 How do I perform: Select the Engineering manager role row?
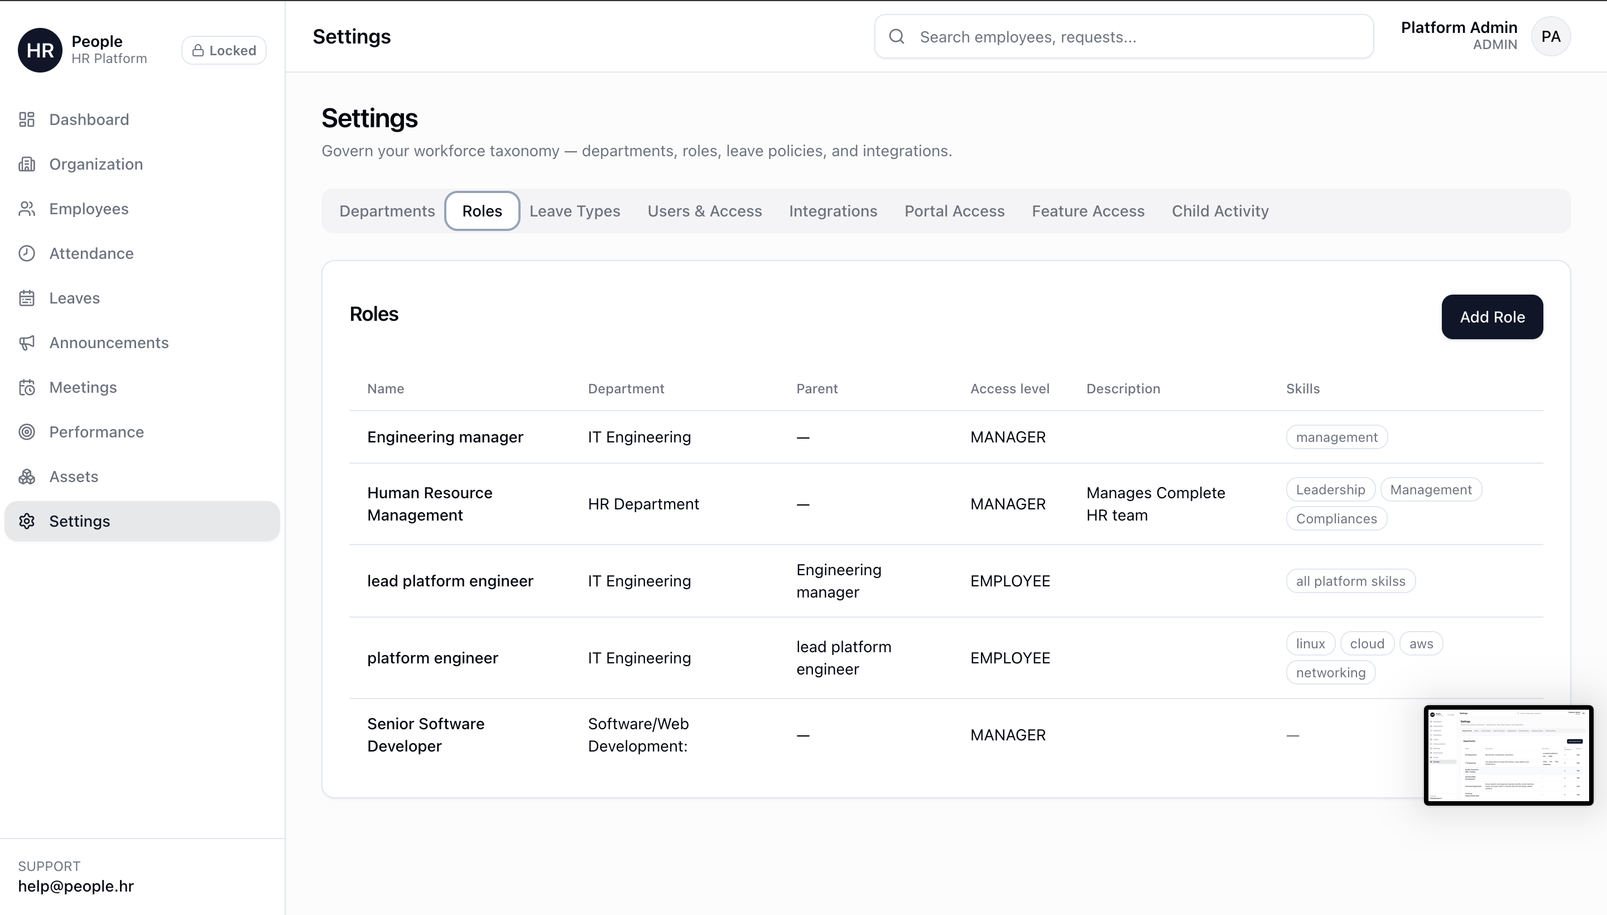tap(445, 437)
